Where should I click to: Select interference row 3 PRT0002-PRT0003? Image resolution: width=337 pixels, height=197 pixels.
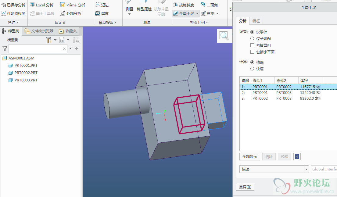pyautogui.click(x=289, y=99)
